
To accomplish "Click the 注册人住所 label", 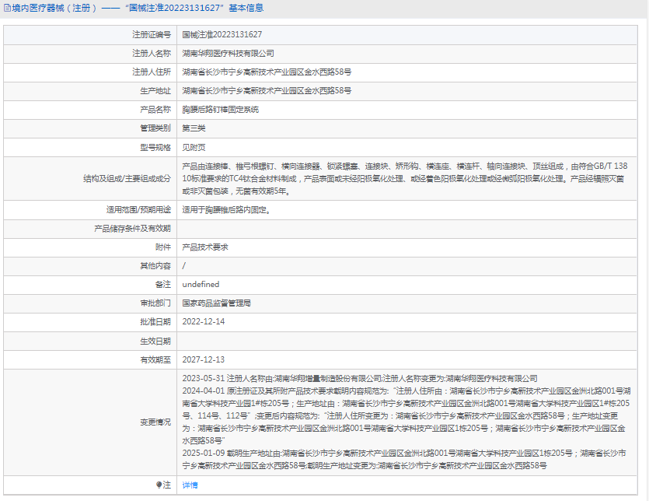I will pyautogui.click(x=152, y=72).
